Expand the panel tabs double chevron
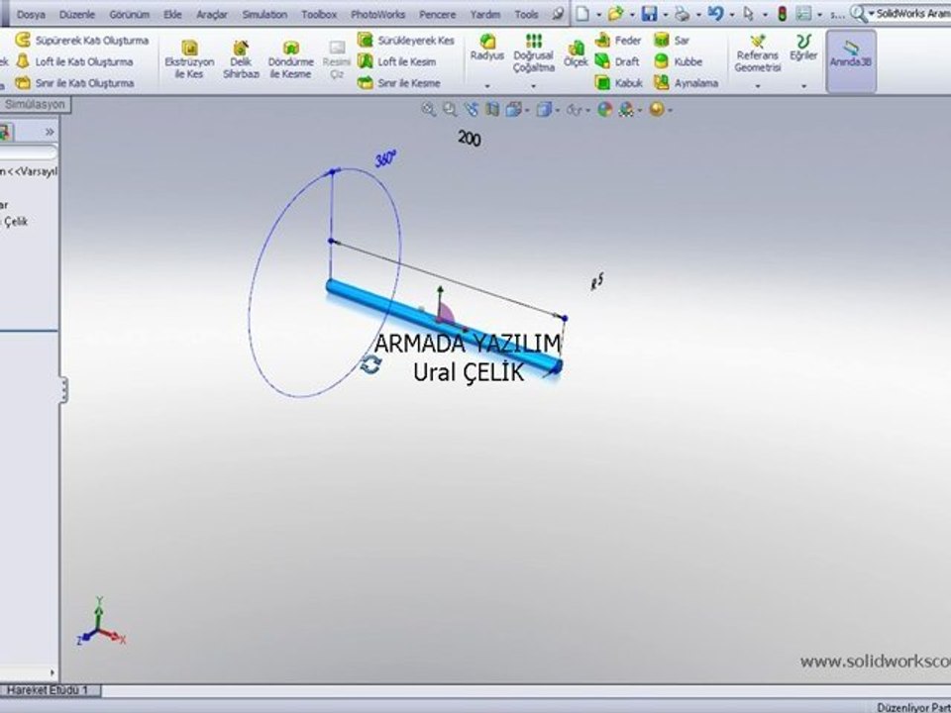The width and height of the screenshot is (951, 713). [x=50, y=132]
